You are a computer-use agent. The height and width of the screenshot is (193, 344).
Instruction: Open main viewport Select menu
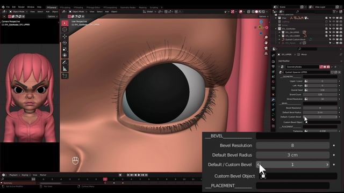[99, 12]
